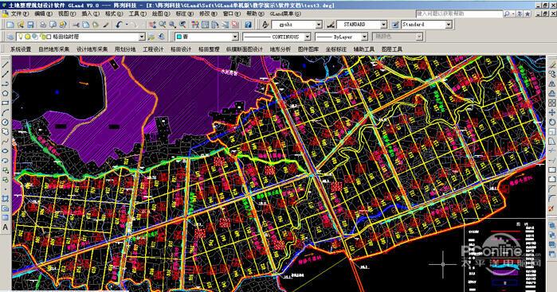This screenshot has width=557, height=292.
Task: Click the blue Help question mark icon
Action: coord(248,25)
